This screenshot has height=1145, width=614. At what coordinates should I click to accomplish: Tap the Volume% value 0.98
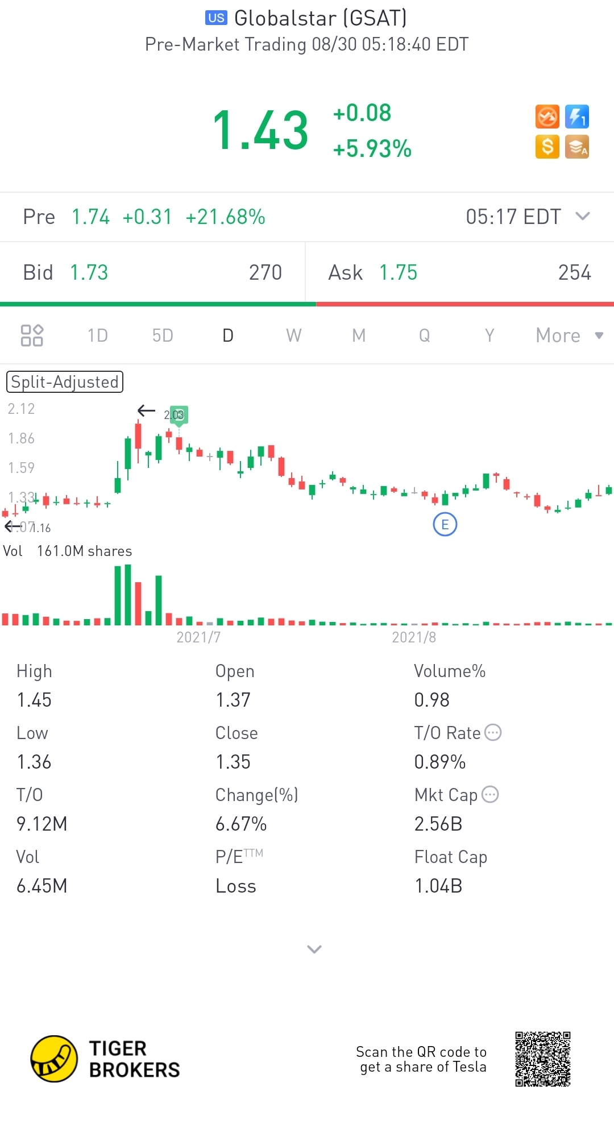pos(432,700)
